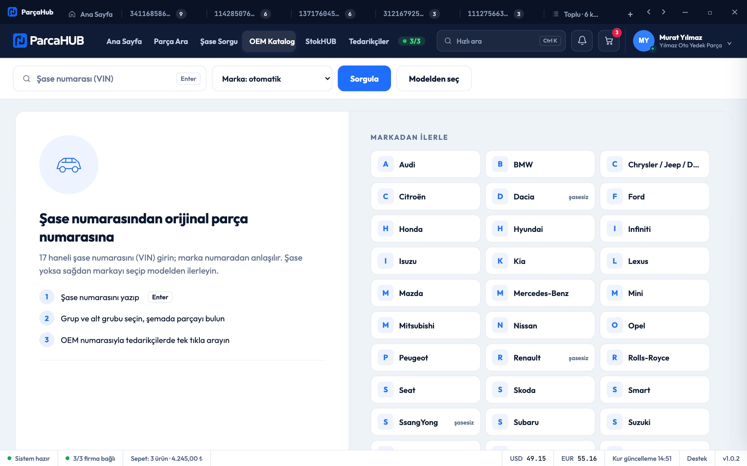747x466 pixels.
Task: Click the MY user avatar
Action: click(x=644, y=41)
